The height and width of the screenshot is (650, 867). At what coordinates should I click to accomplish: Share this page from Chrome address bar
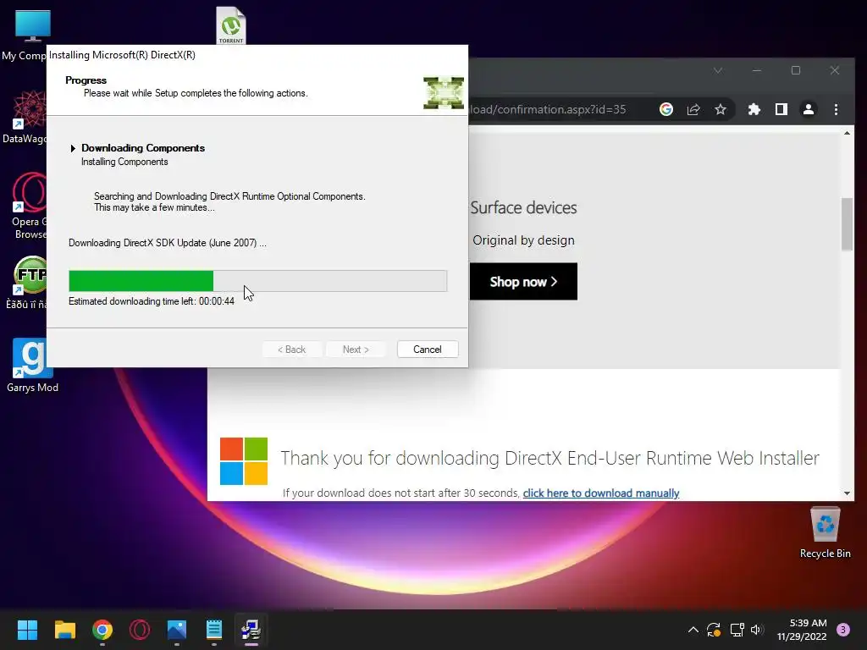point(693,109)
